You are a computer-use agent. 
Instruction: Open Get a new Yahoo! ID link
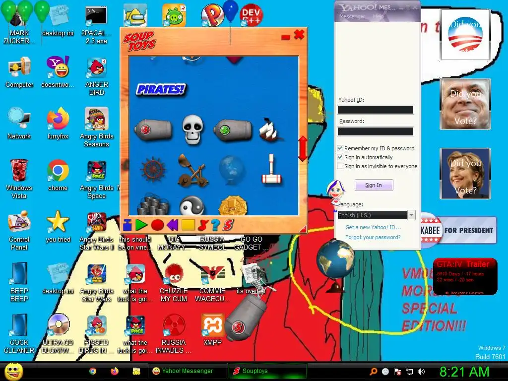coord(373,227)
